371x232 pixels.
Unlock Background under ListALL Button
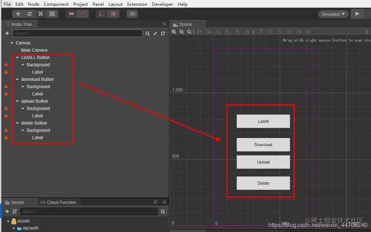pyautogui.click(x=6, y=64)
